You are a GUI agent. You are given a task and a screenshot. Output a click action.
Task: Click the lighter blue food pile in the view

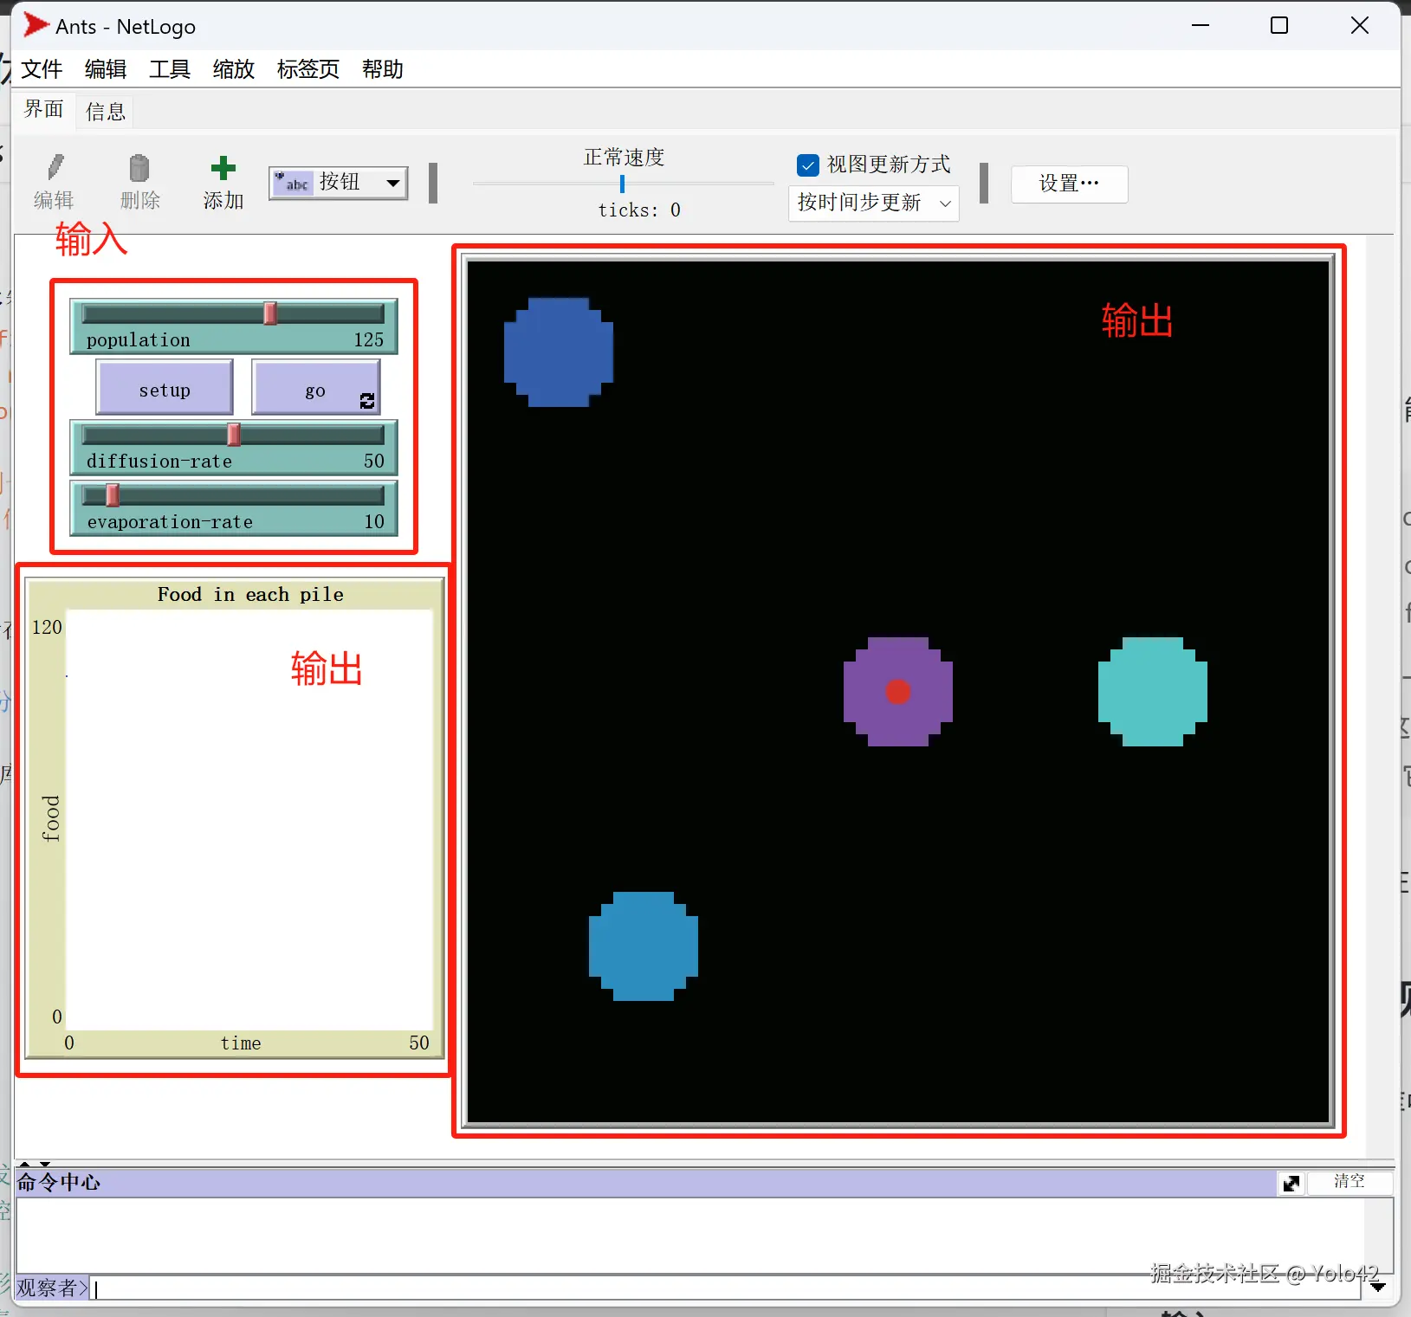point(644,946)
